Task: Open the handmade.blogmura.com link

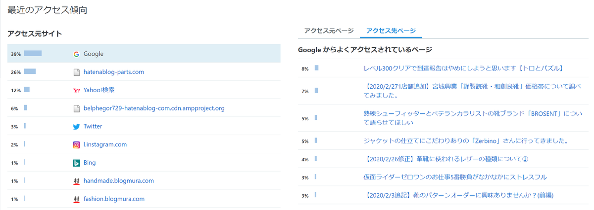Action: 119,181
